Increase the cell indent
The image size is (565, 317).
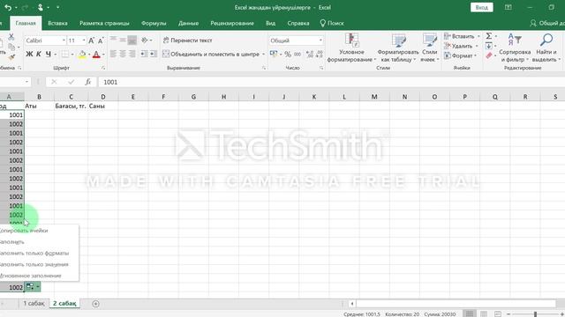pos(153,54)
